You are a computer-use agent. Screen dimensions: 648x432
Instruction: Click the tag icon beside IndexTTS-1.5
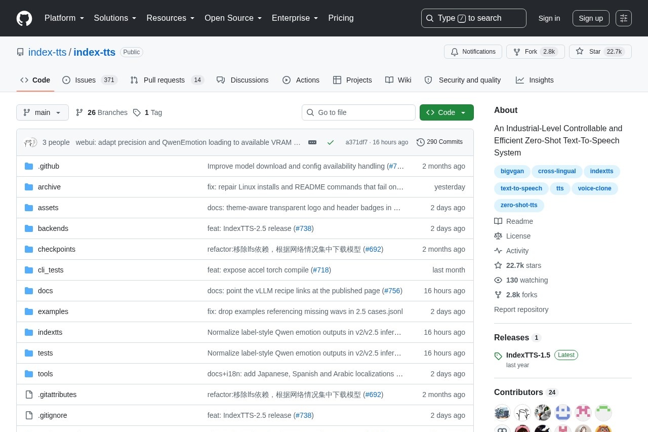tap(498, 356)
